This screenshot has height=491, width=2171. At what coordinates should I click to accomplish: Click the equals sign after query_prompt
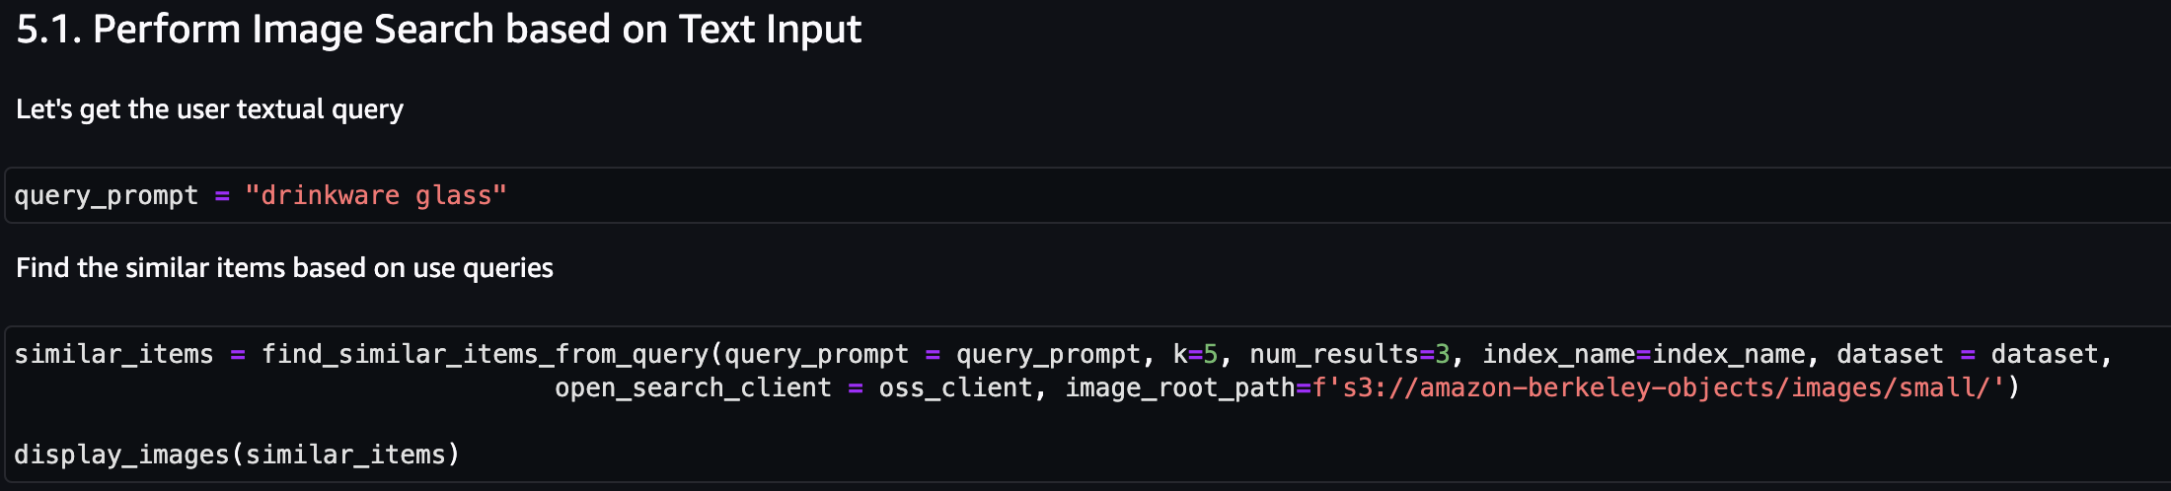222,195
